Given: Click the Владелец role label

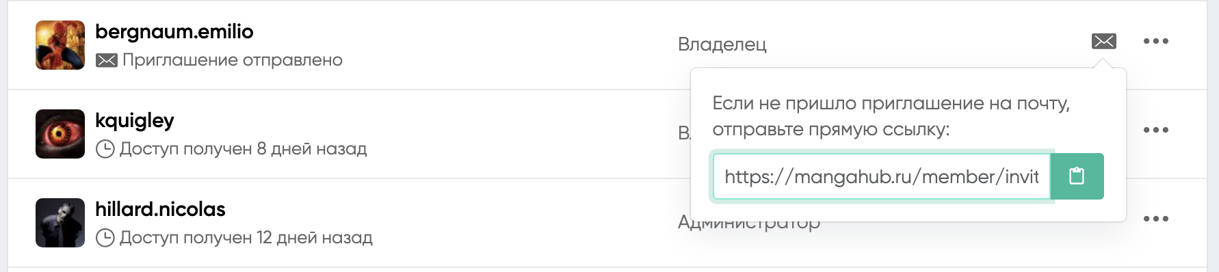Looking at the screenshot, I should [x=722, y=44].
